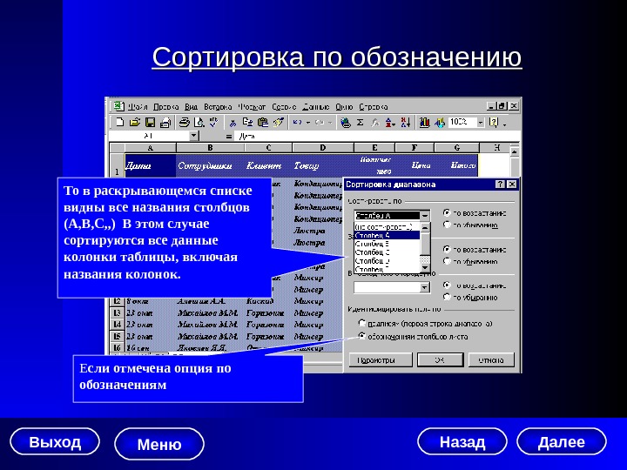Click OK in the sort dialog

tap(440, 360)
